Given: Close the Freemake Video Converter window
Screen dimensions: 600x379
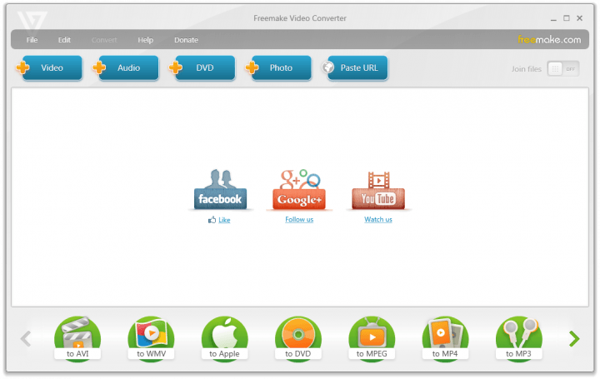Looking at the screenshot, I should tap(580, 18).
